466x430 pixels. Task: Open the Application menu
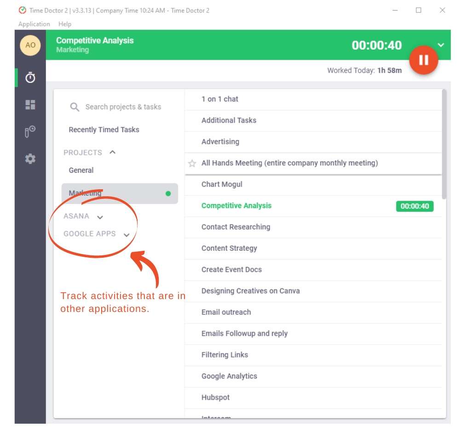[34, 24]
